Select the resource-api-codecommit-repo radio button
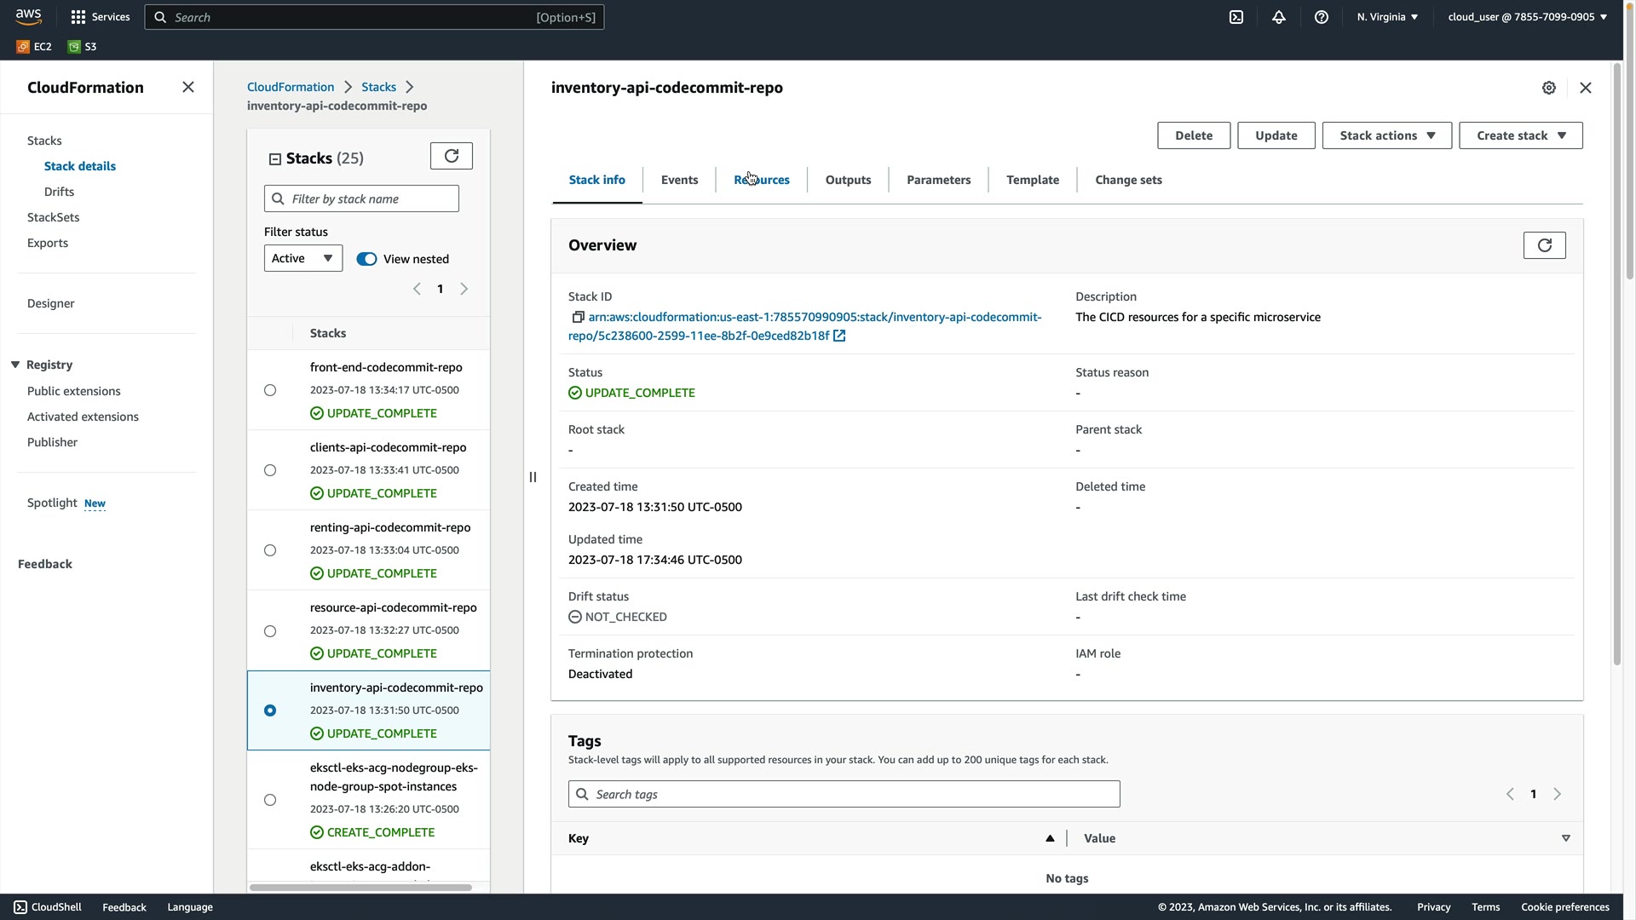1636x920 pixels. [270, 631]
